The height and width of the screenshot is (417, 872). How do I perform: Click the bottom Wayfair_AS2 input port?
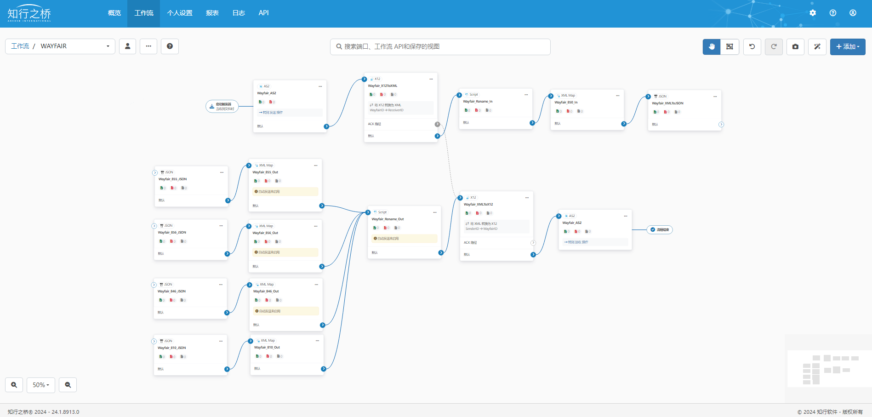[559, 216]
